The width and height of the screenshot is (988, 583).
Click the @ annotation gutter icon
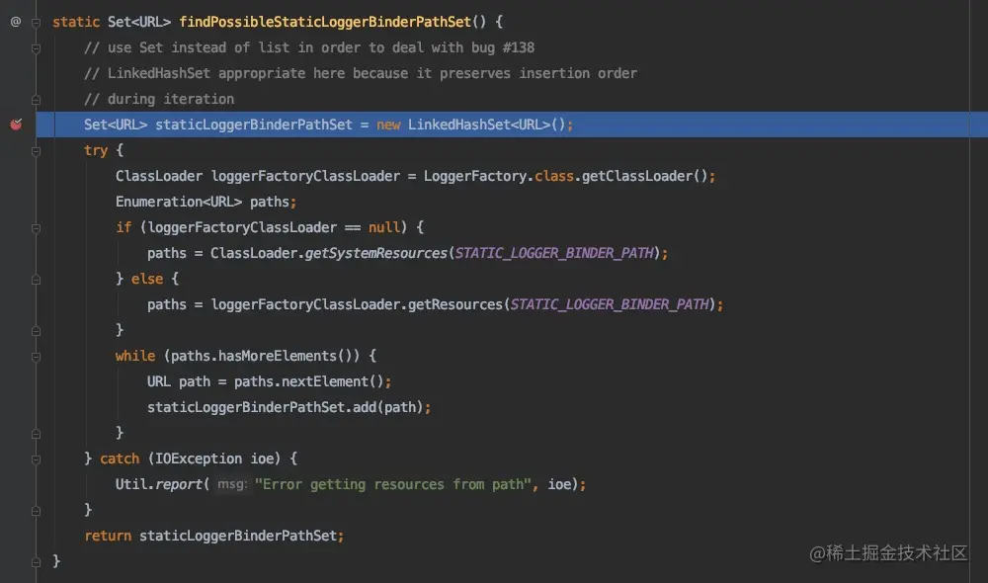pyautogui.click(x=16, y=22)
